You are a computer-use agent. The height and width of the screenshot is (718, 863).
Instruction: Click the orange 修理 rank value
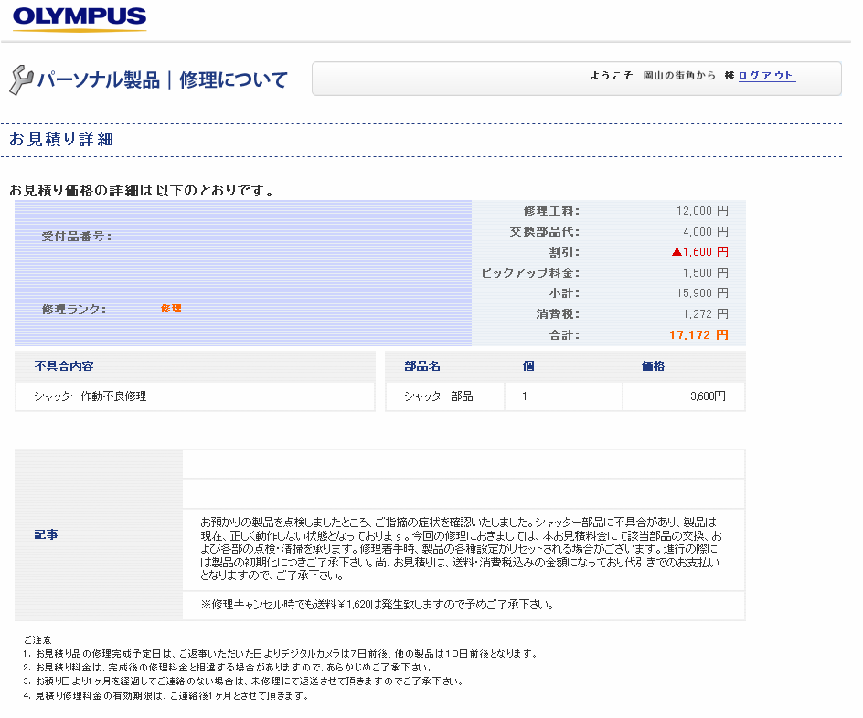point(171,309)
